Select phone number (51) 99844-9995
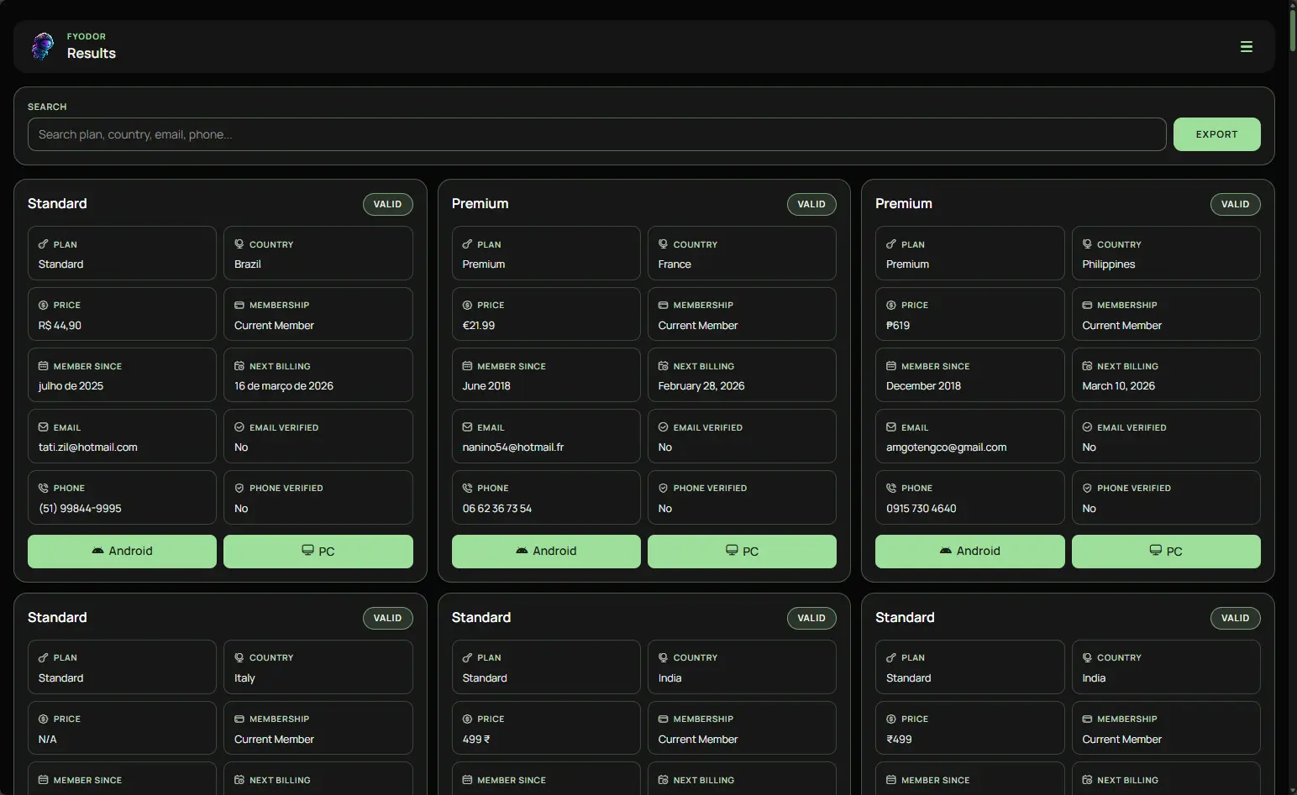This screenshot has height=795, width=1297. coord(80,509)
